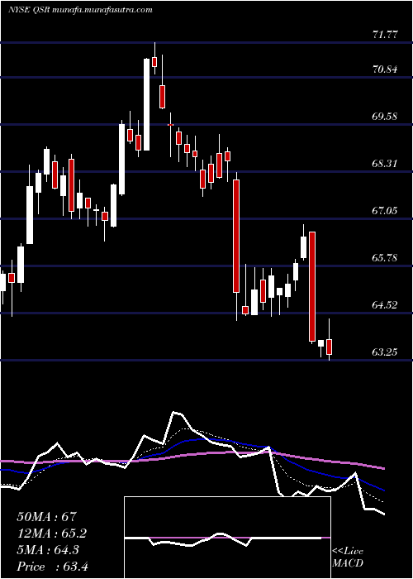
Task: Click the 67.05 price level label
Action: (386, 211)
